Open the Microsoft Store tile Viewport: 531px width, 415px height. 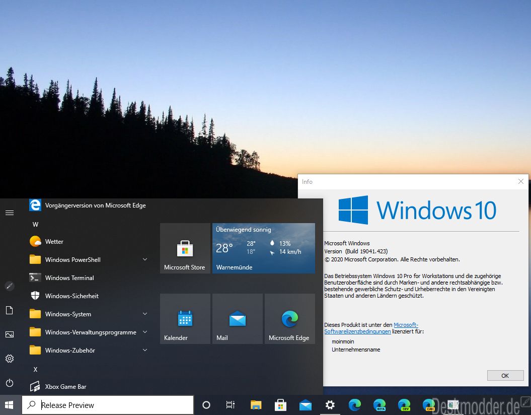point(185,248)
